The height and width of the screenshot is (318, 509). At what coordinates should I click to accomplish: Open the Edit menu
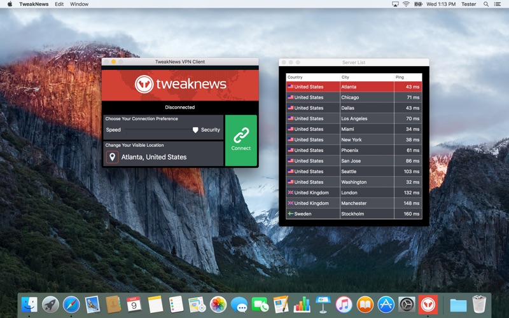[59, 4]
